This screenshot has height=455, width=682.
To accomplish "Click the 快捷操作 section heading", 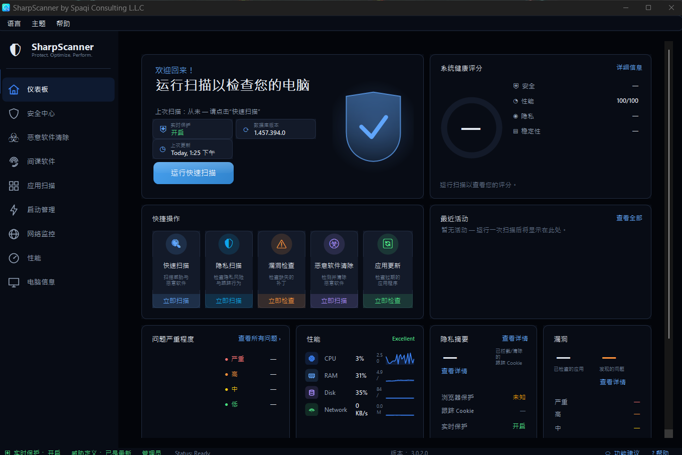I will coord(166,219).
